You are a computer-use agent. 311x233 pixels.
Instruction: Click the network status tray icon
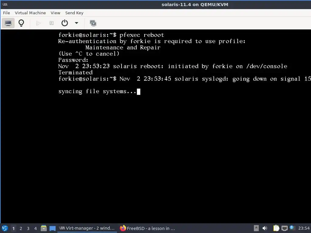284,228
